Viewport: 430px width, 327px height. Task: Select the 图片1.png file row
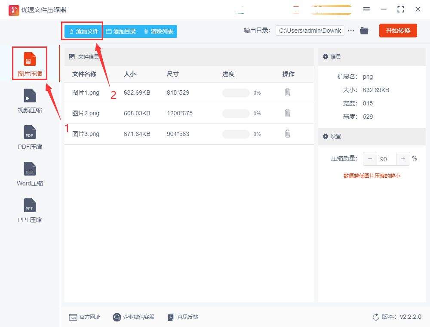tap(189, 93)
